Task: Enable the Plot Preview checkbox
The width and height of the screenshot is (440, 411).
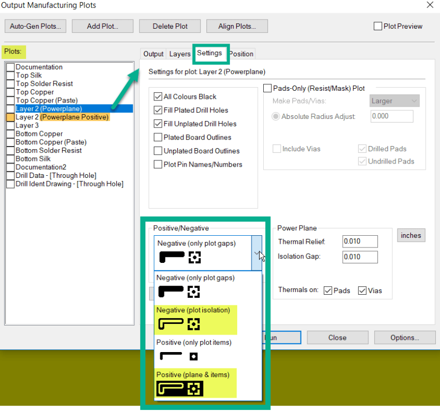Action: [x=378, y=26]
